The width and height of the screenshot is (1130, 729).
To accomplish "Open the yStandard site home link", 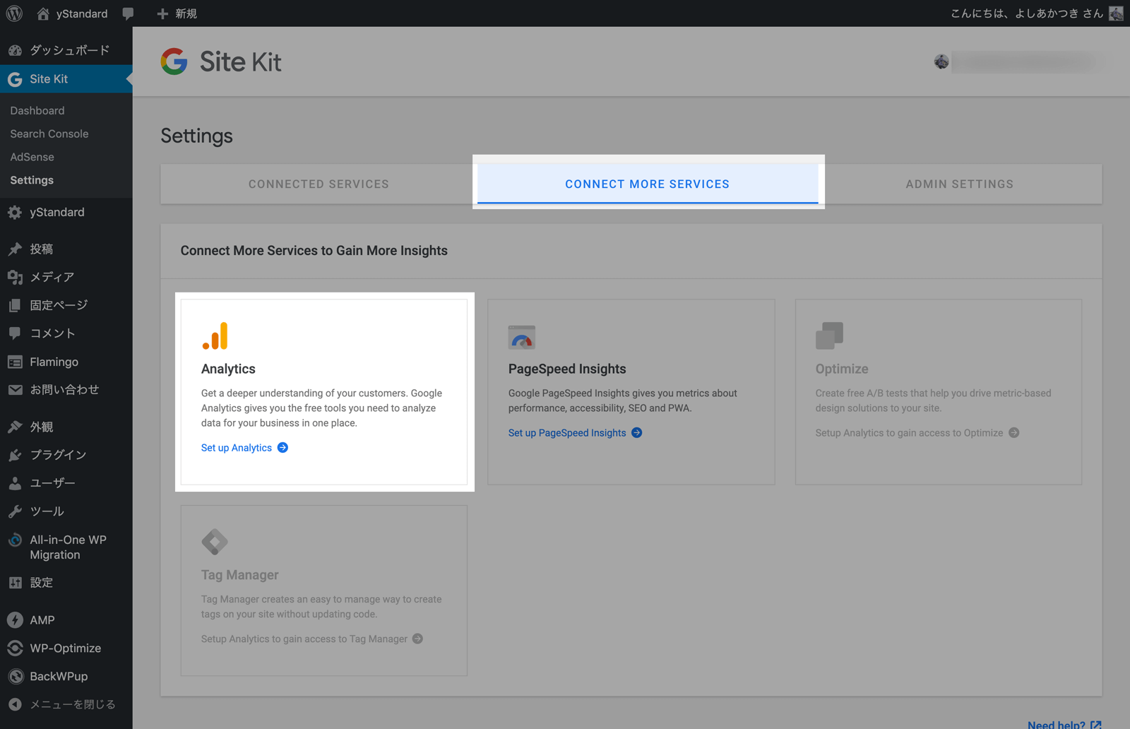I will (x=72, y=13).
